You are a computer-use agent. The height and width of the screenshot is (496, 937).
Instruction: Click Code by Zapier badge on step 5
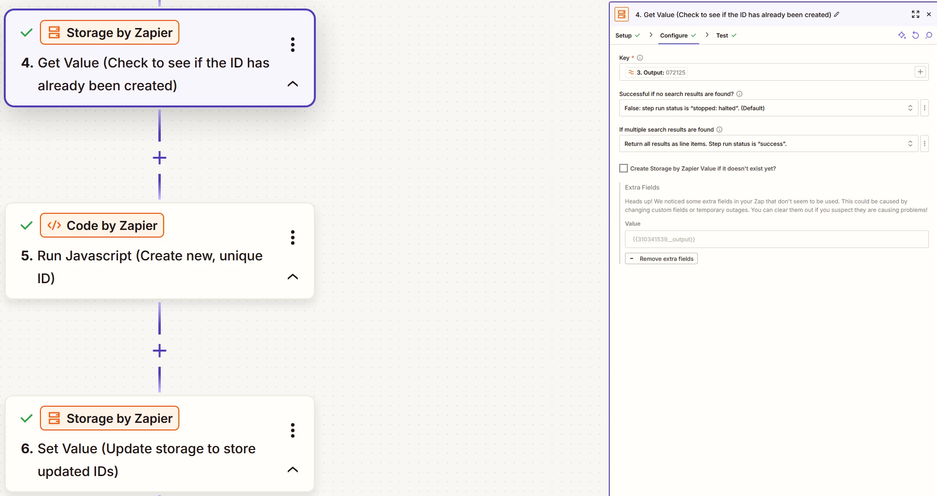(102, 225)
